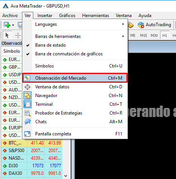This screenshot has width=176, height=179.
Task: Click BTC bid price 411.40
Action: pos(37,143)
